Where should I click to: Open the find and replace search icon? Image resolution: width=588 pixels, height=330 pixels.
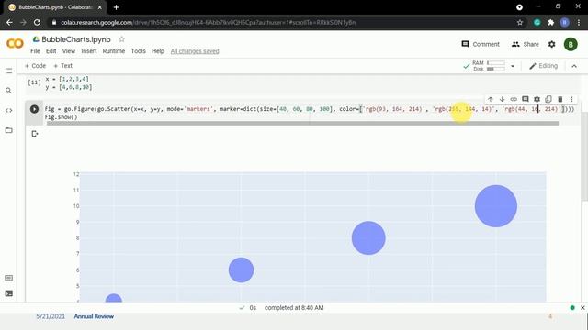(x=8, y=91)
